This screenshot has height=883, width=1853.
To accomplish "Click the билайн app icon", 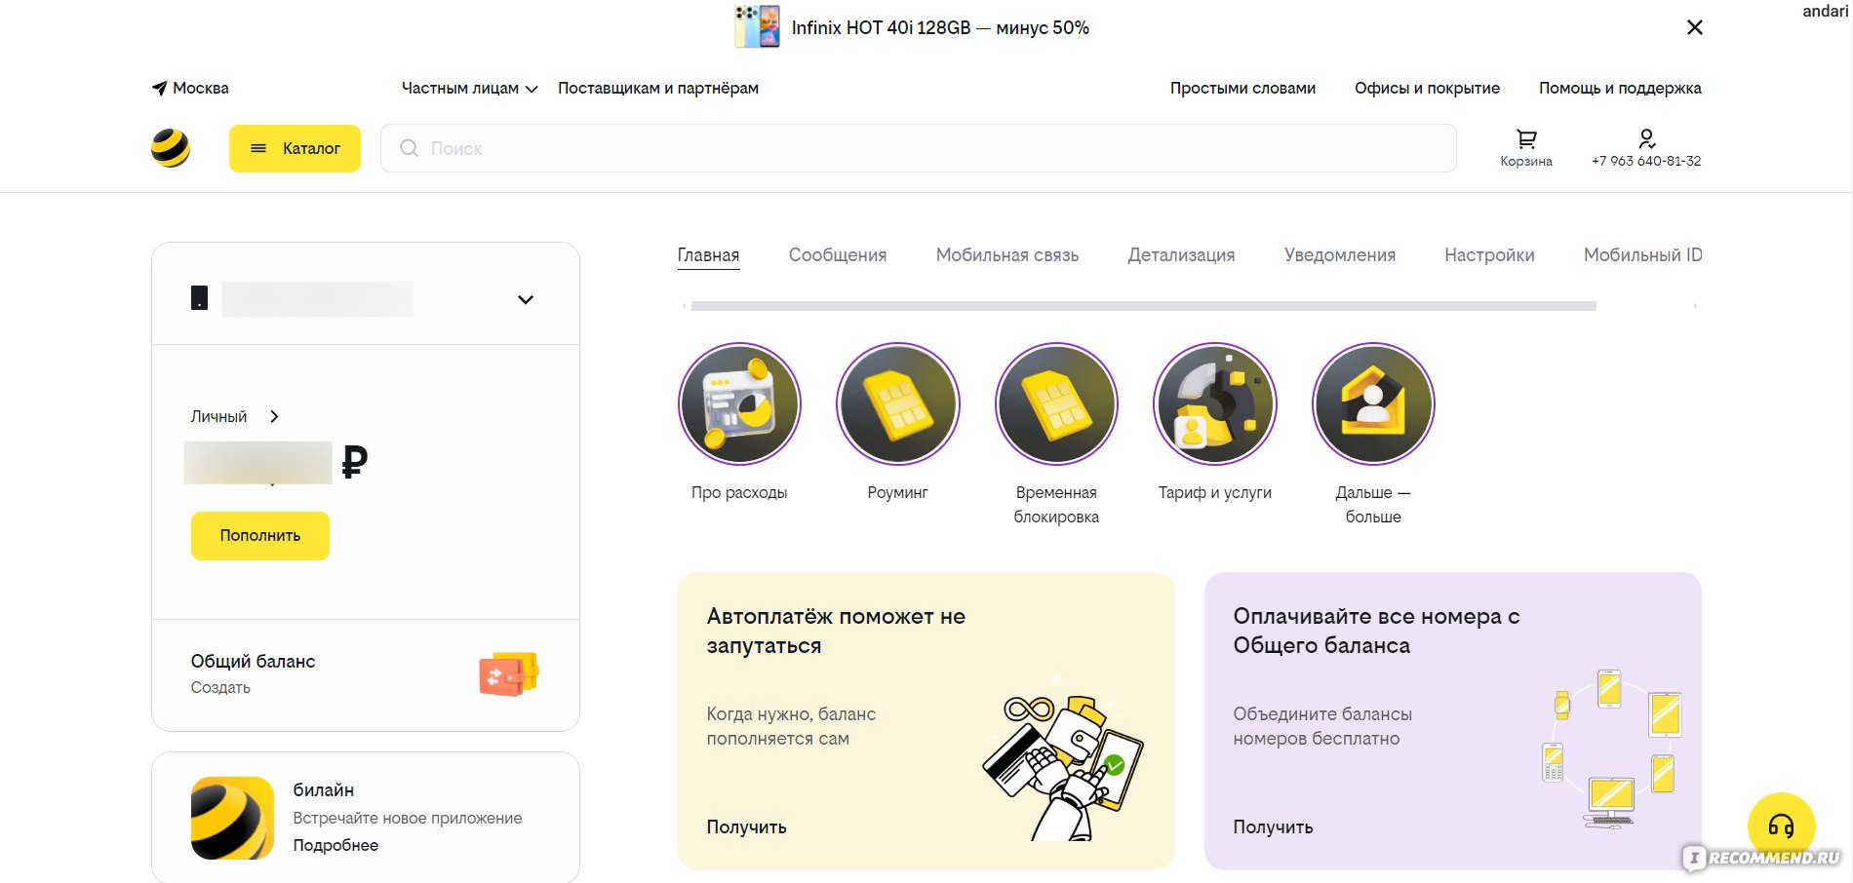I will coord(232,818).
